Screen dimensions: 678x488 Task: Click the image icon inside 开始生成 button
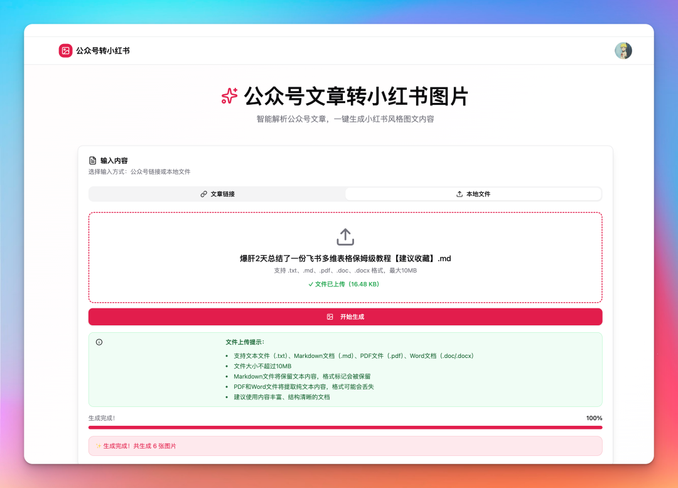click(x=330, y=317)
